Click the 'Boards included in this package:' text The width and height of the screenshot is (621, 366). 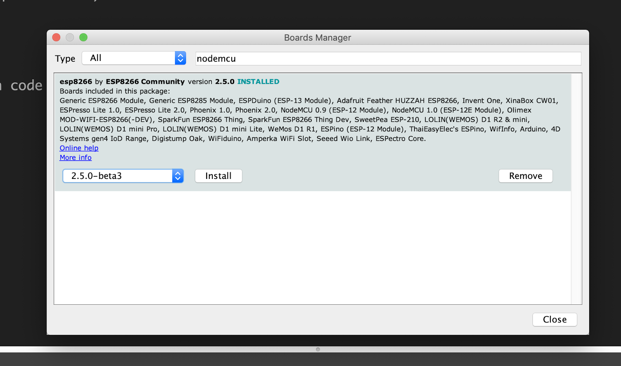(115, 91)
